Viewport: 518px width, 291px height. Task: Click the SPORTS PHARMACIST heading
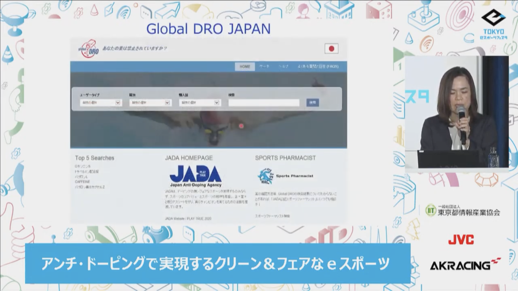coord(285,158)
